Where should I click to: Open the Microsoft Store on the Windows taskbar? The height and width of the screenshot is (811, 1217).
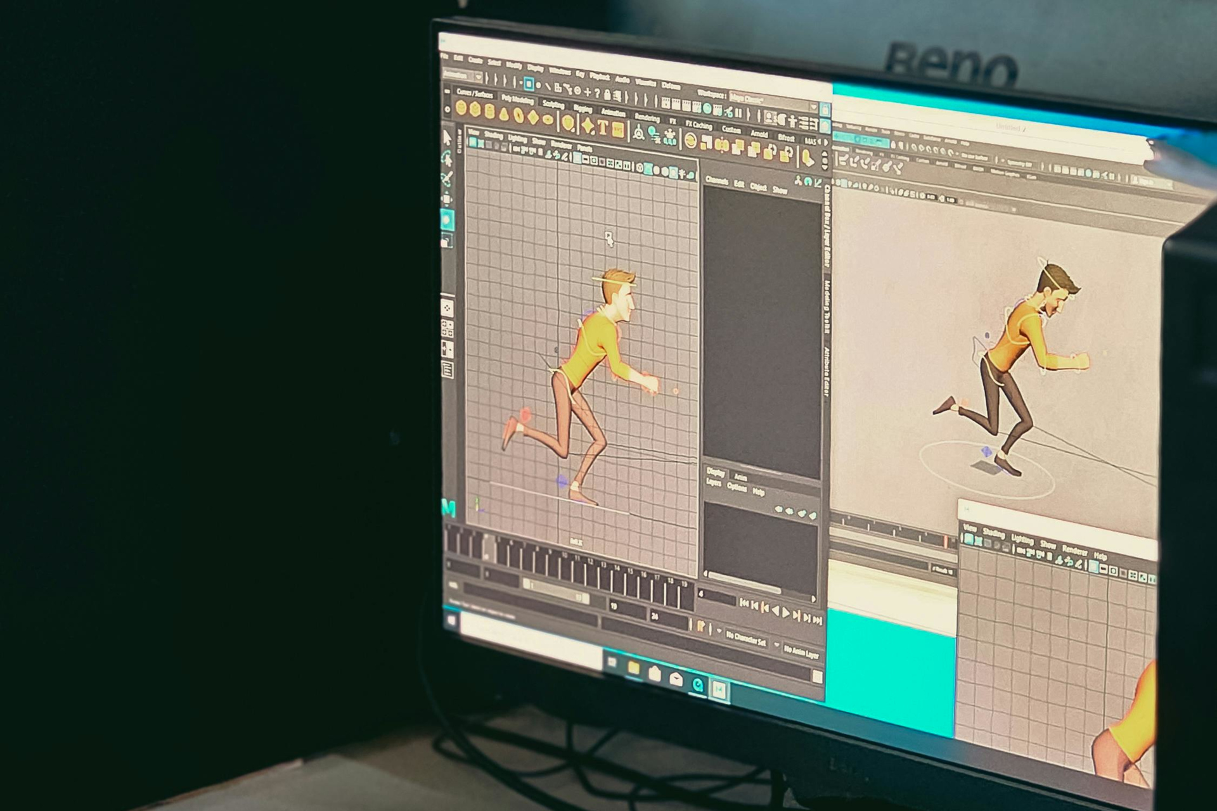pos(654,674)
